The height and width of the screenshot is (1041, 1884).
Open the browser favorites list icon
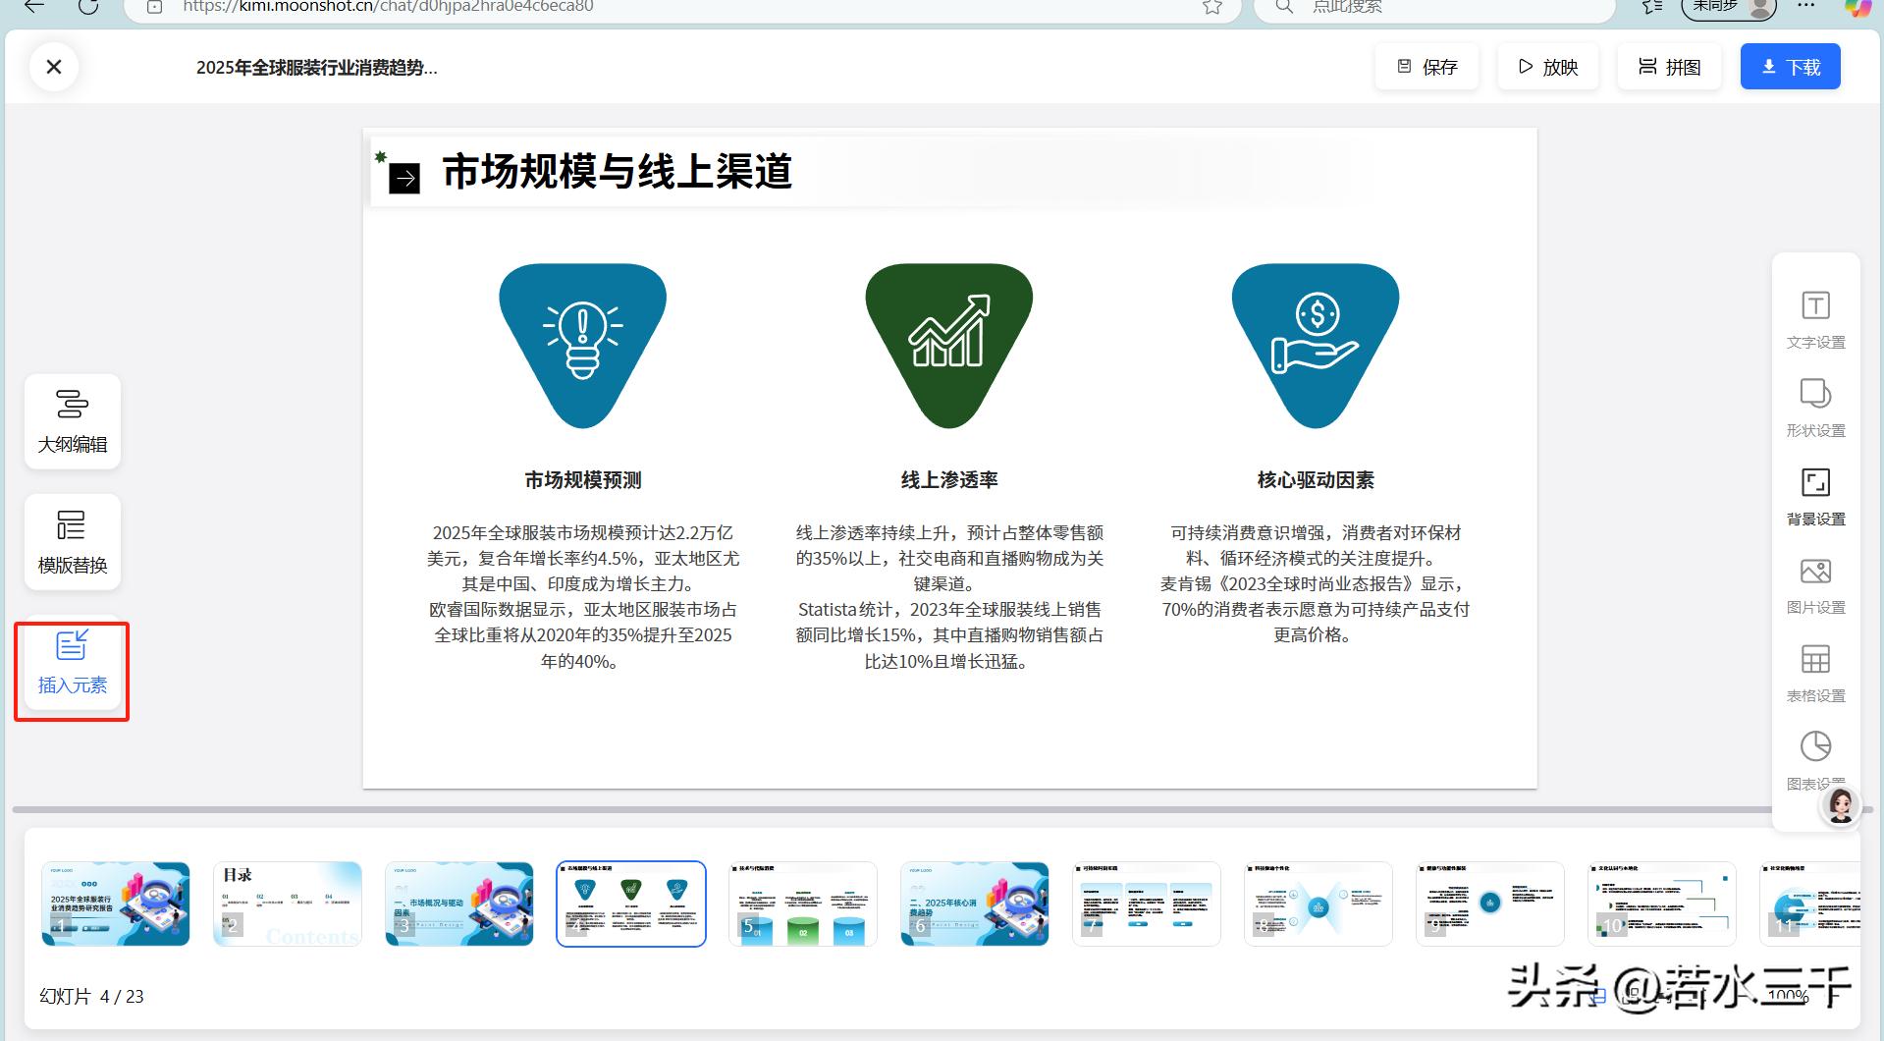pos(1653,7)
